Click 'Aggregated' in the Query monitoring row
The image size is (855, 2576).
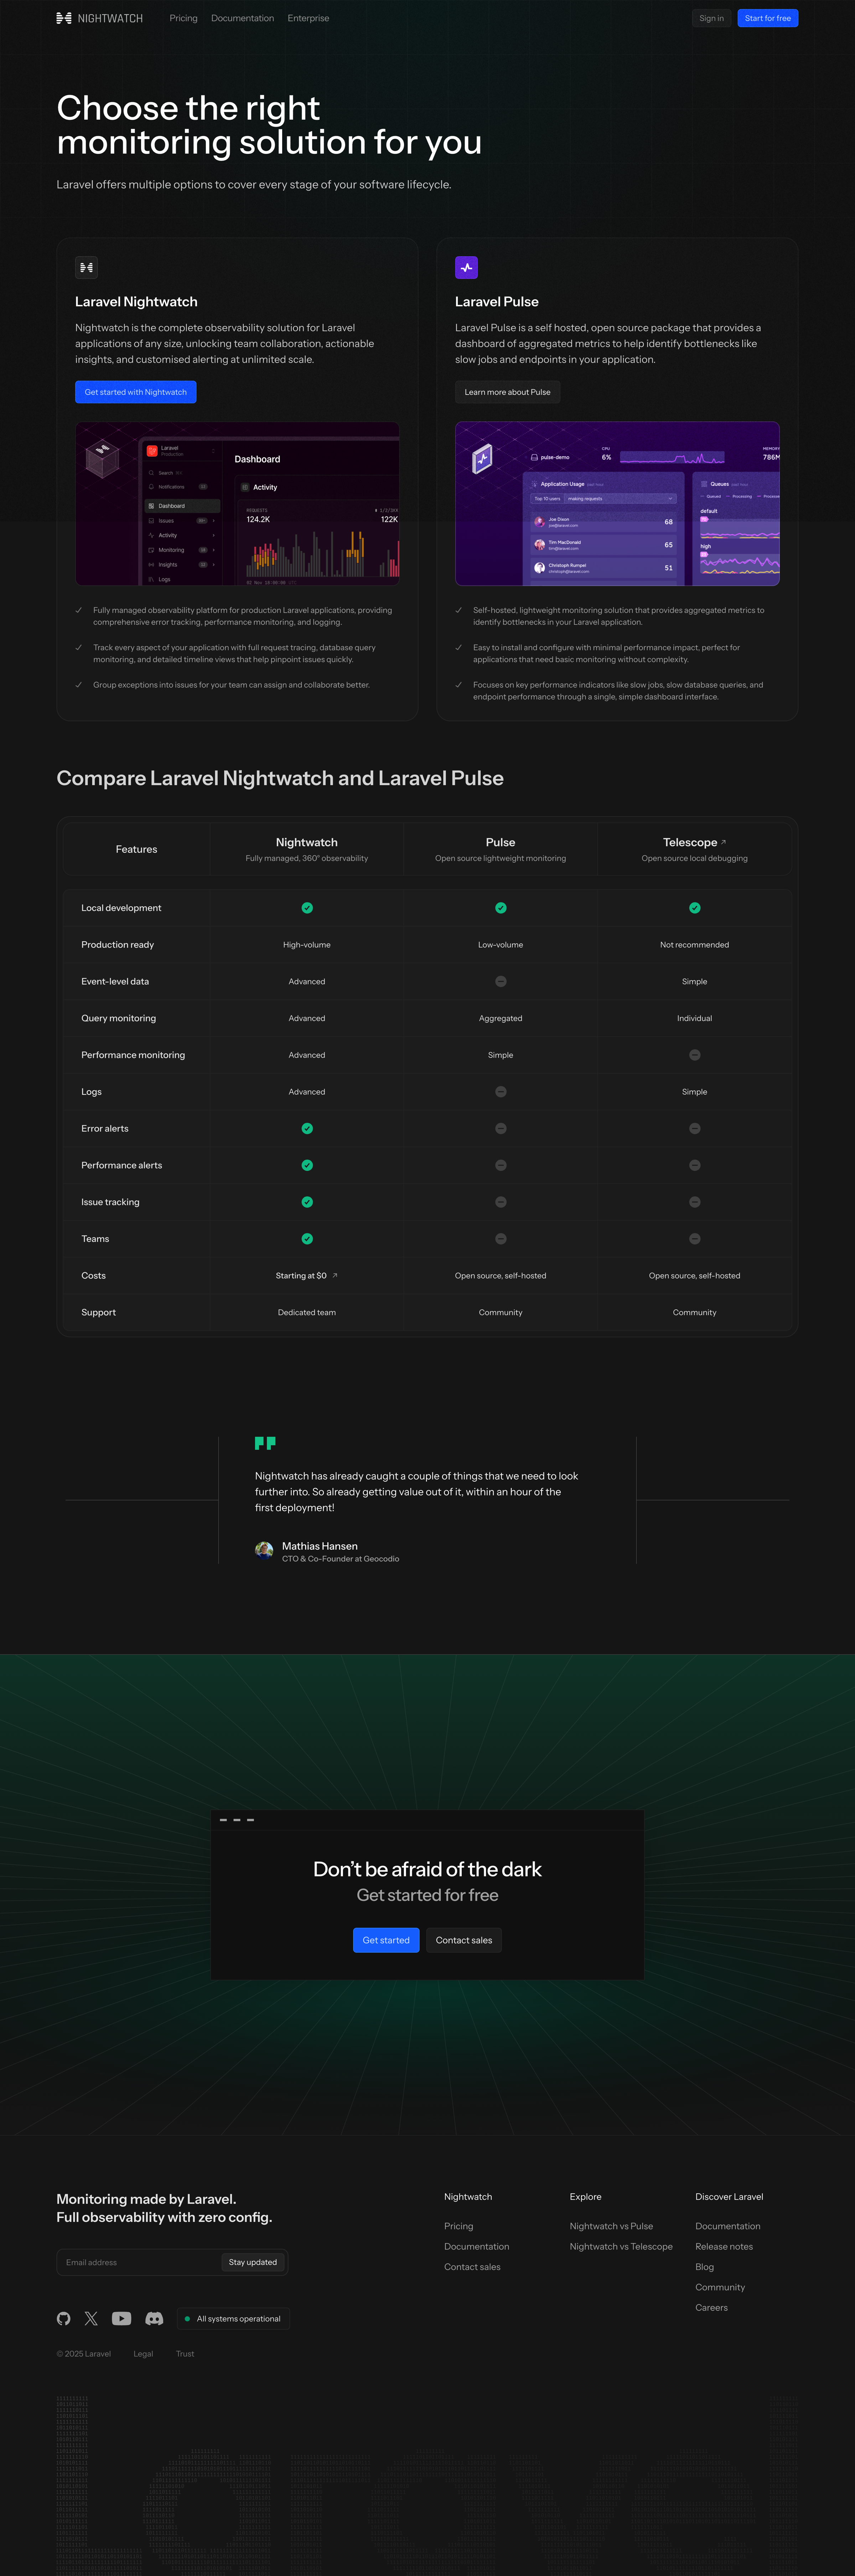point(501,1018)
